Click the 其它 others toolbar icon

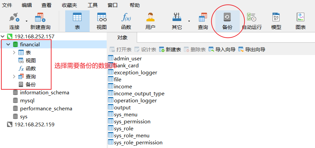[177, 21]
